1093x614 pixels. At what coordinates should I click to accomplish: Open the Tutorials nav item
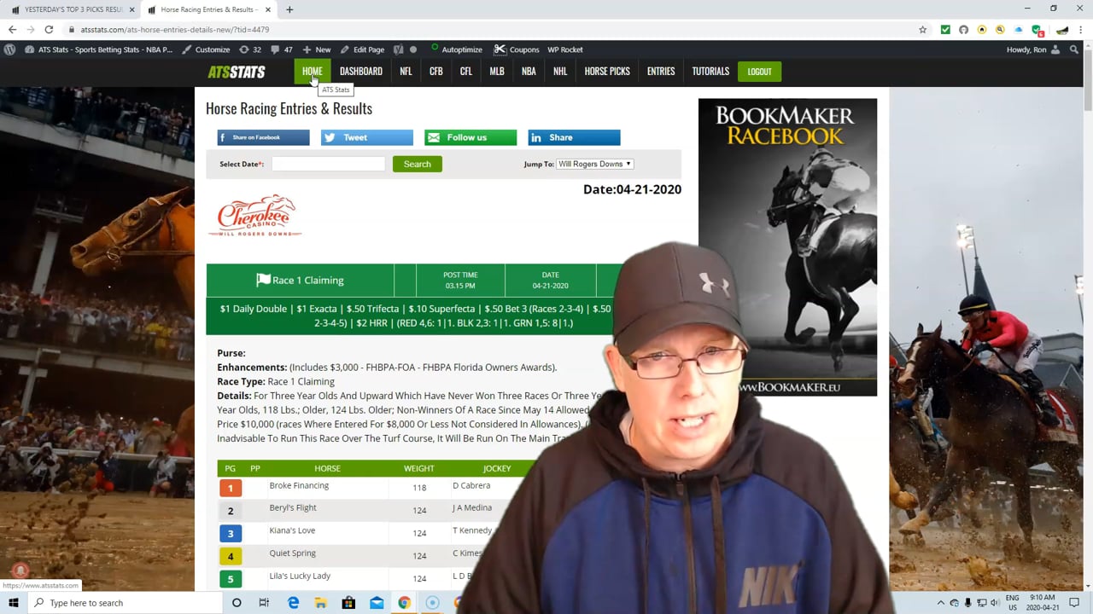click(x=710, y=72)
